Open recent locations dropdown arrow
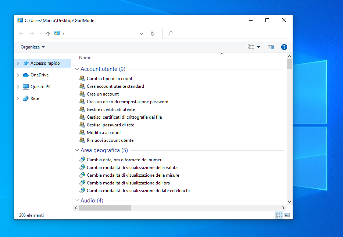 pyautogui.click(x=40, y=33)
